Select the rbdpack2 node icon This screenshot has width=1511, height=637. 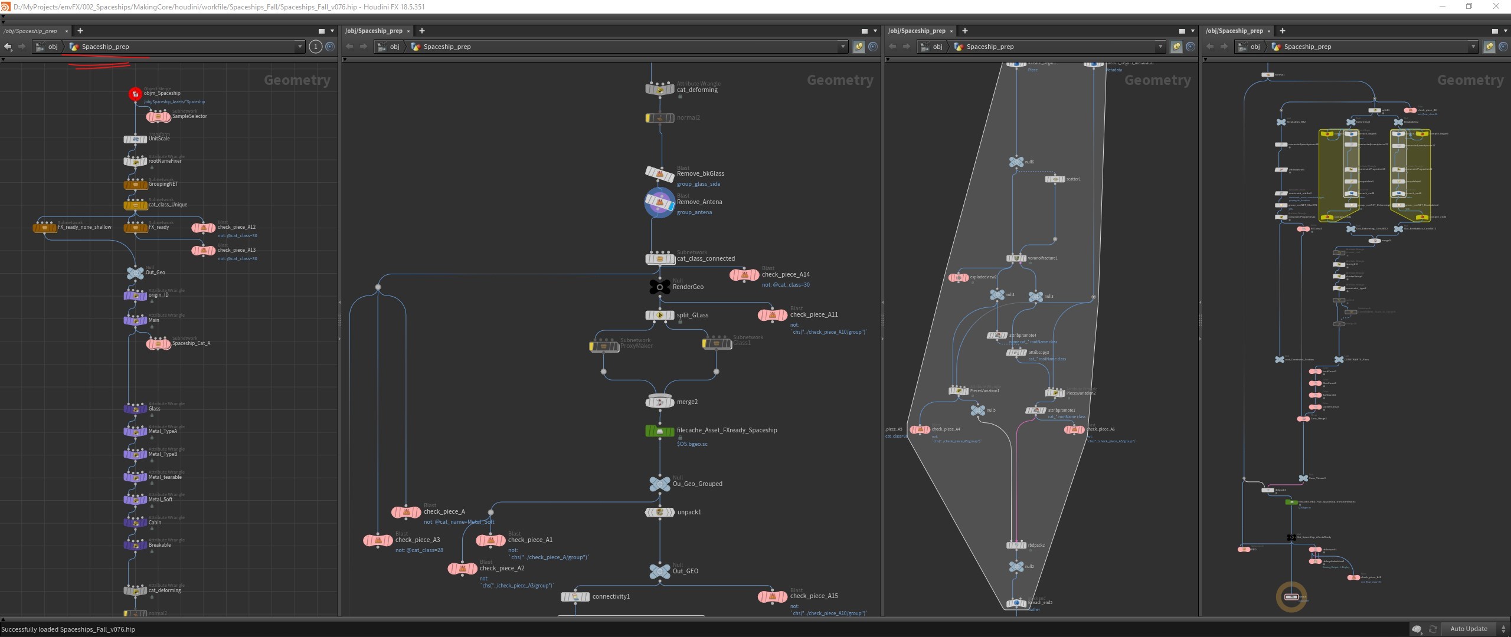(x=1016, y=546)
